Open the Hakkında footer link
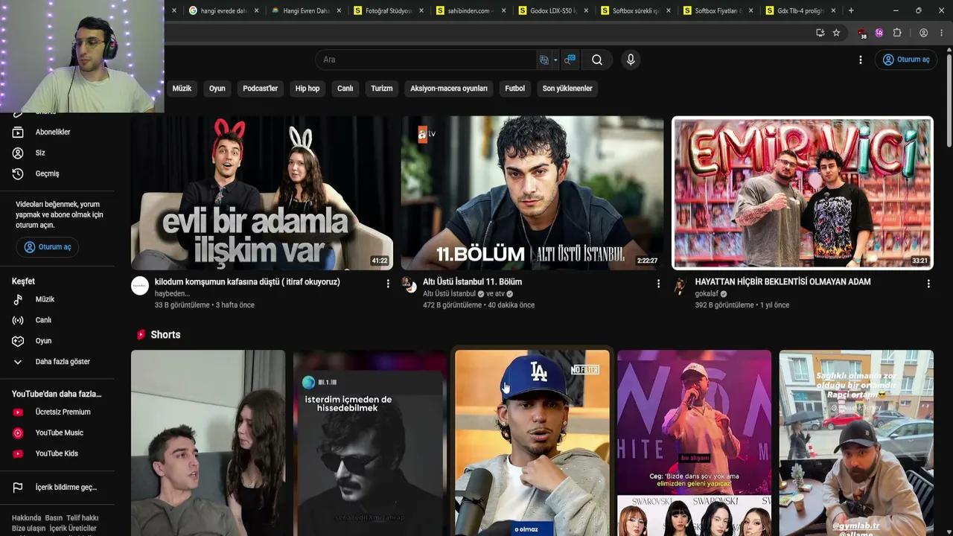Viewport: 953px width, 536px height. click(26, 518)
